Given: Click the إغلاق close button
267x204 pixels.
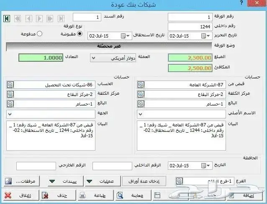Looking at the screenshot, I should (21, 196).
